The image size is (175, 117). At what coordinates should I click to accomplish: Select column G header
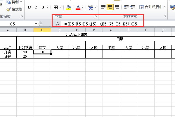tap(111, 30)
